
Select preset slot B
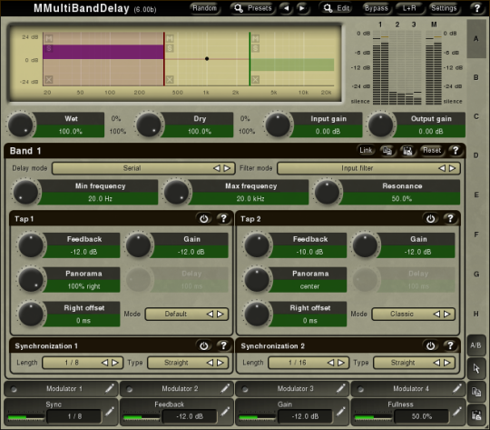point(476,77)
